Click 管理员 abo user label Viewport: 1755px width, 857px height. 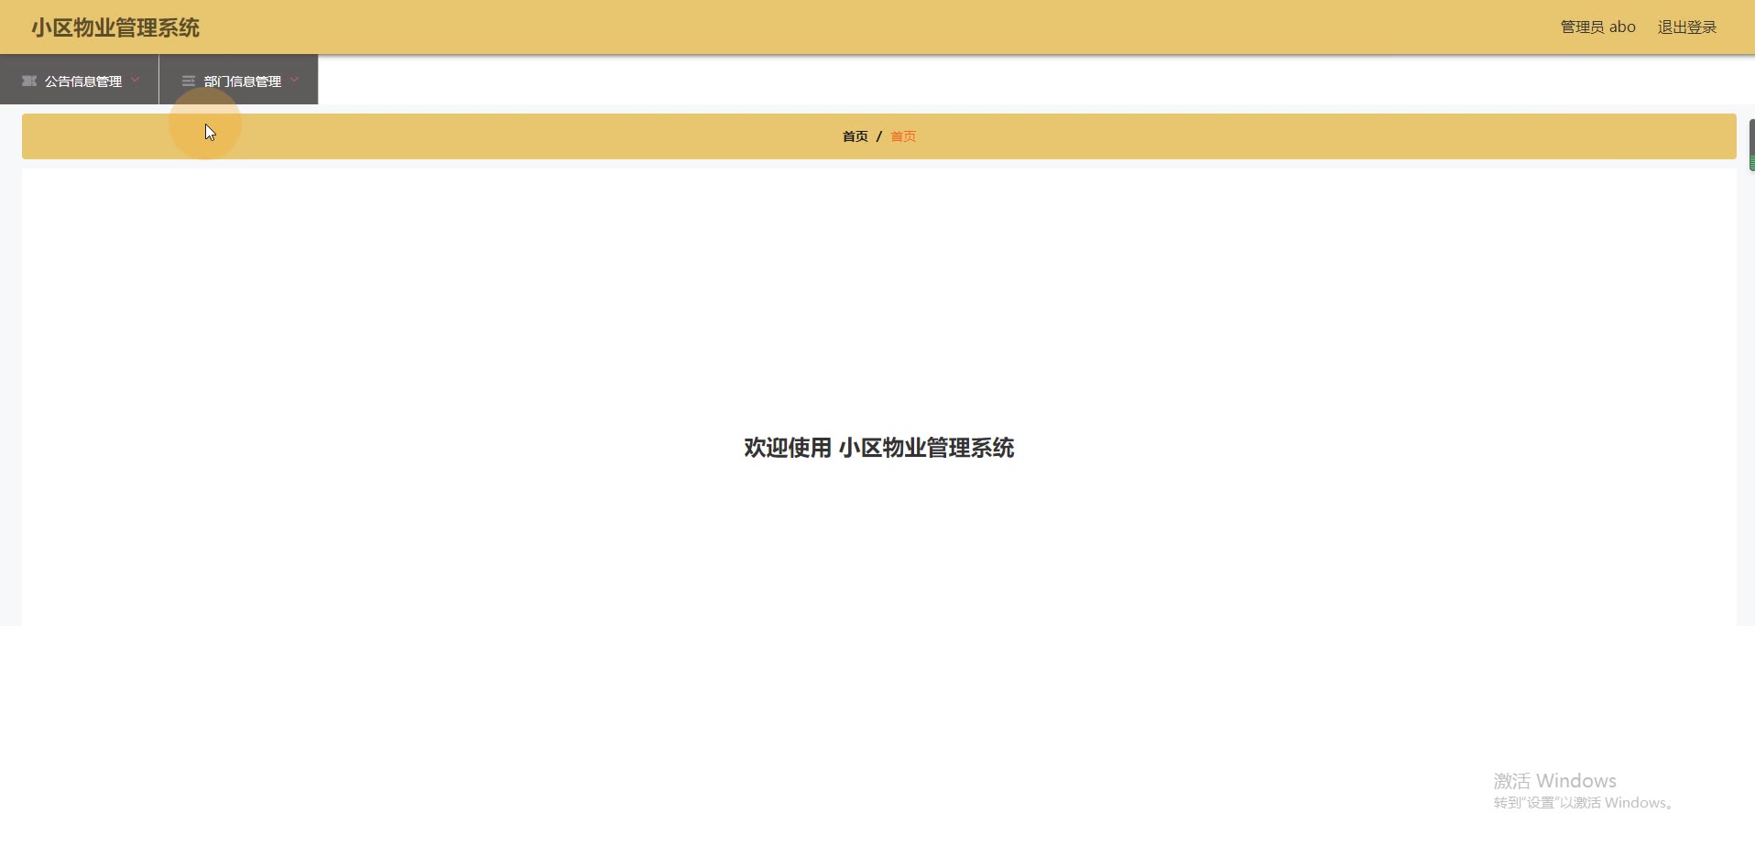point(1597,27)
